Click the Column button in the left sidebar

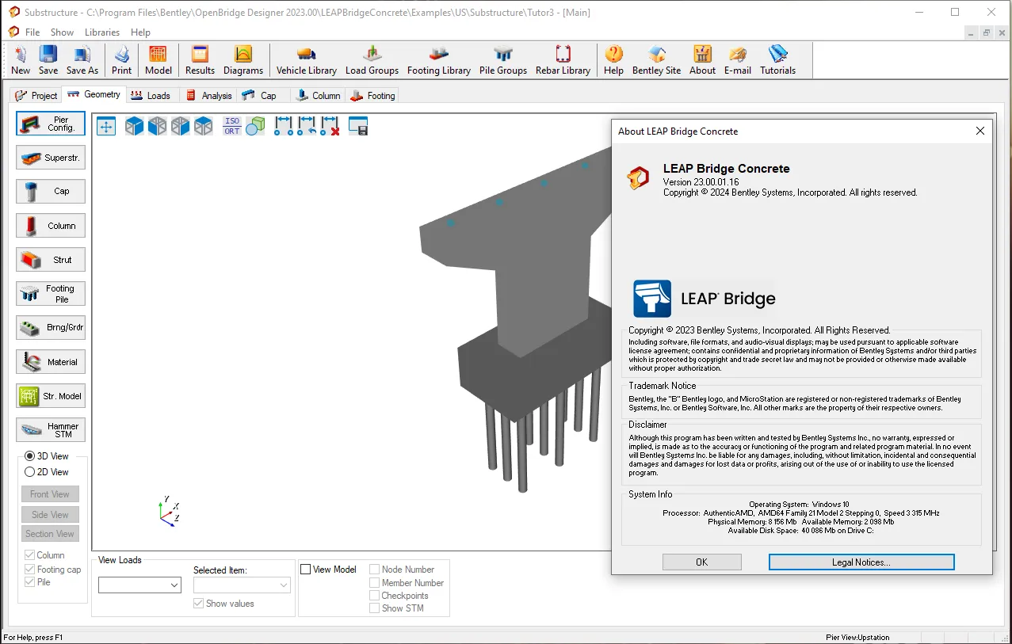tap(51, 226)
